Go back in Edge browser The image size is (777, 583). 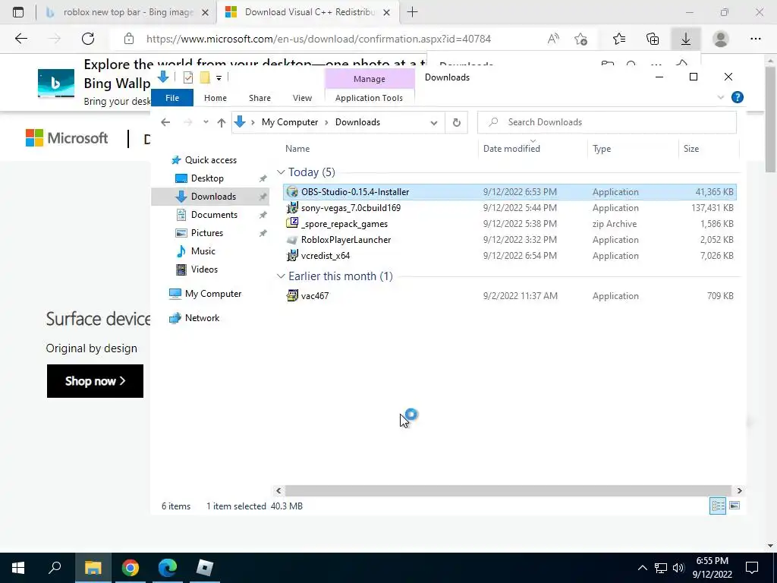click(x=21, y=39)
